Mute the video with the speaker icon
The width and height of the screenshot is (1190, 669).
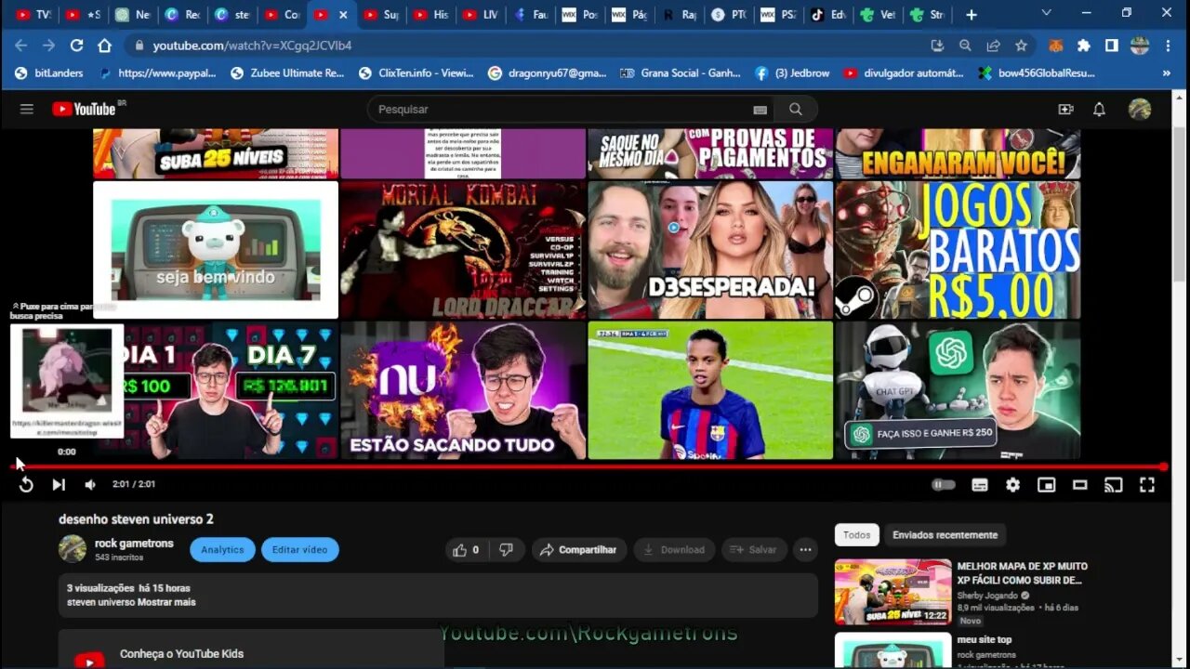point(90,484)
